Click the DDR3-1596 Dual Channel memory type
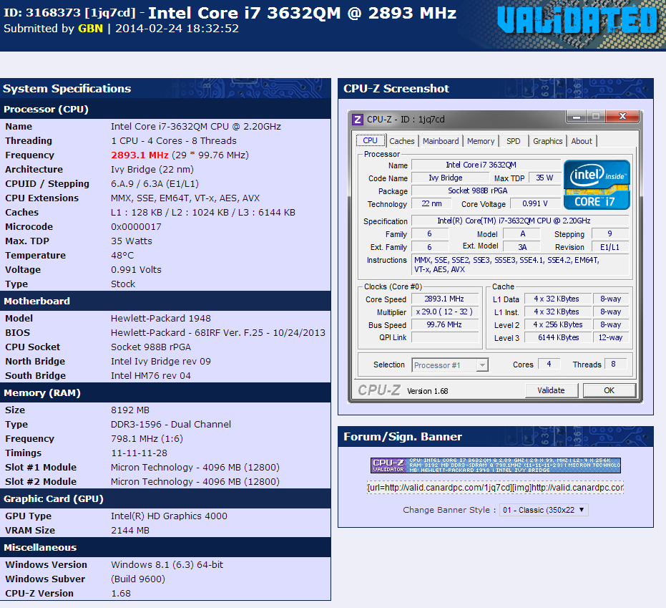This screenshot has height=608, width=666. pyautogui.click(x=171, y=425)
